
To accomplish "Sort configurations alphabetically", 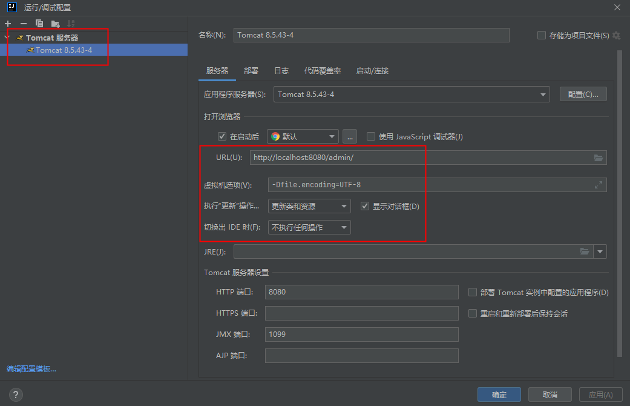I will [x=71, y=24].
